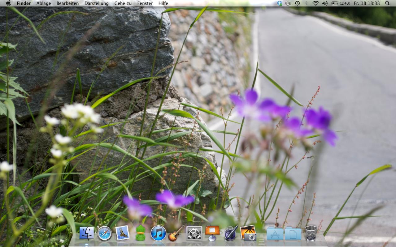Open Safari from the dock

click(105, 233)
